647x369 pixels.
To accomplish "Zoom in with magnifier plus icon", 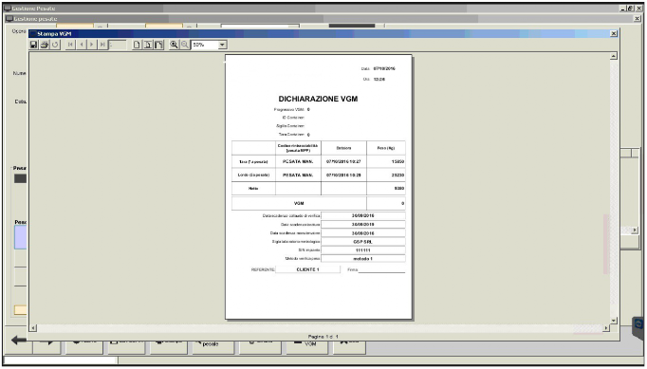I will [x=175, y=45].
